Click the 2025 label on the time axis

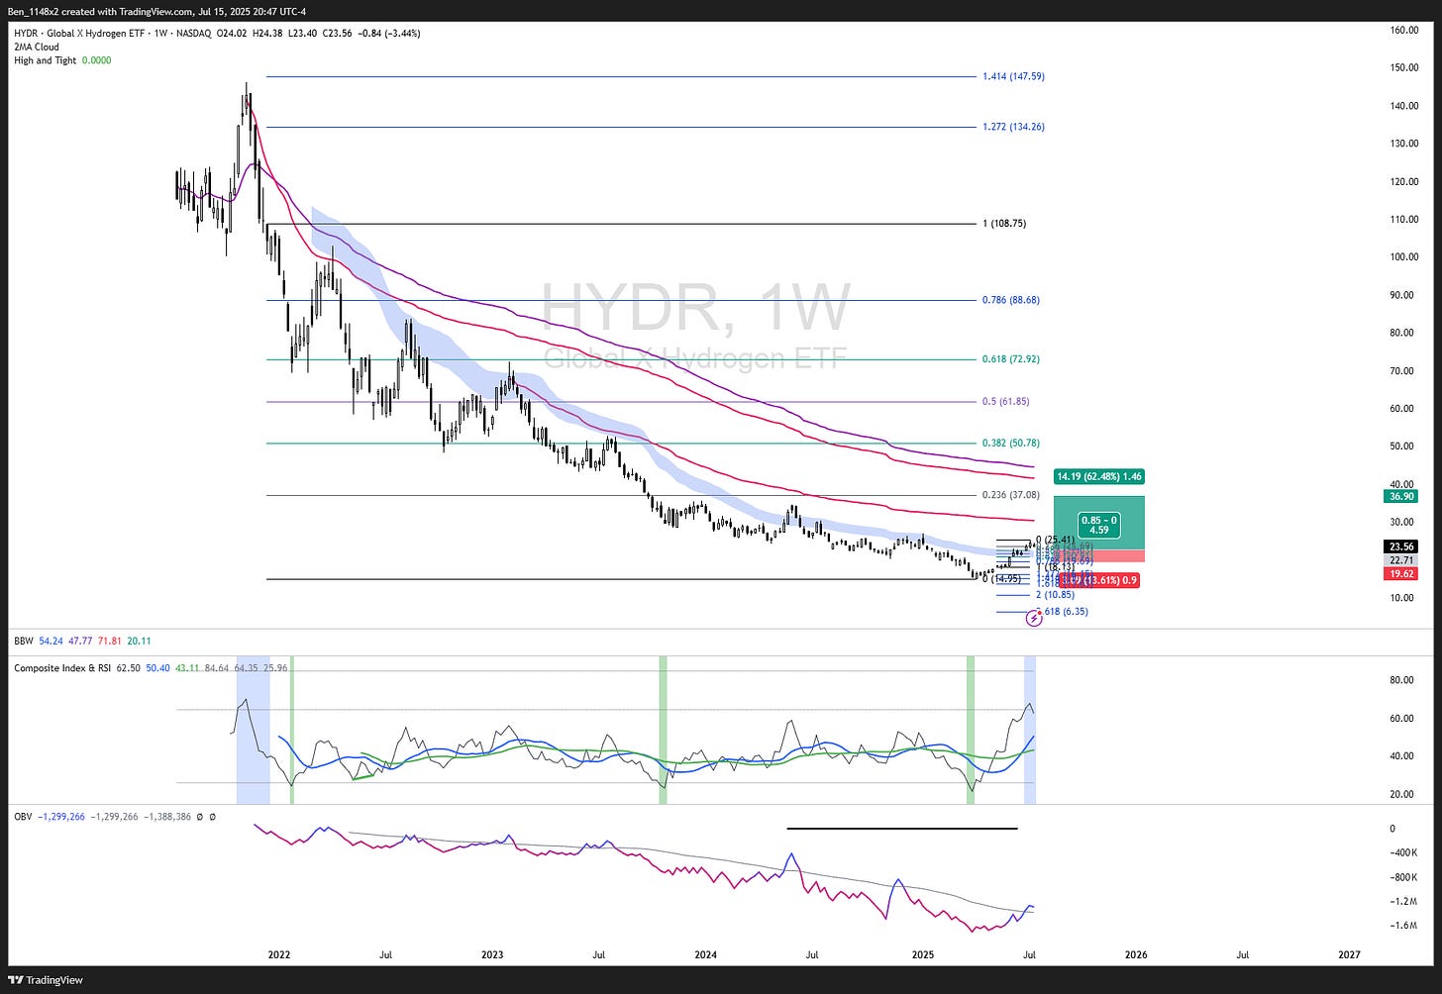pos(922,955)
